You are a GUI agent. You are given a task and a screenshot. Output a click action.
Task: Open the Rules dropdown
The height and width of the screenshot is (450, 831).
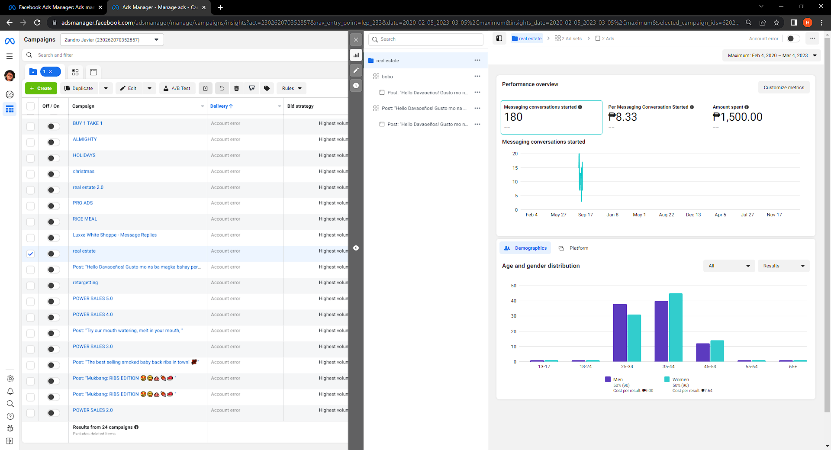pos(292,88)
